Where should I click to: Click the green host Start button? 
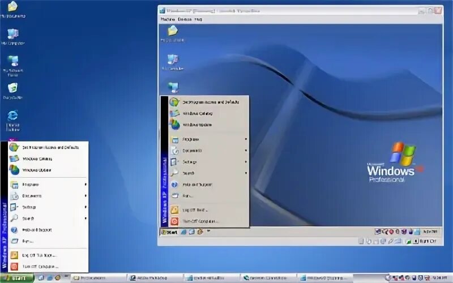click(x=17, y=278)
